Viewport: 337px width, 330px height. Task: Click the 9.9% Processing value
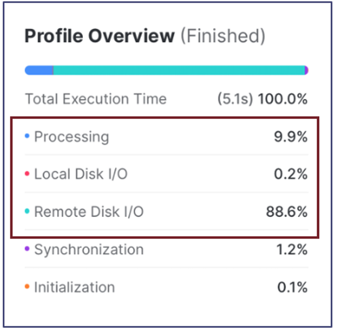(291, 137)
